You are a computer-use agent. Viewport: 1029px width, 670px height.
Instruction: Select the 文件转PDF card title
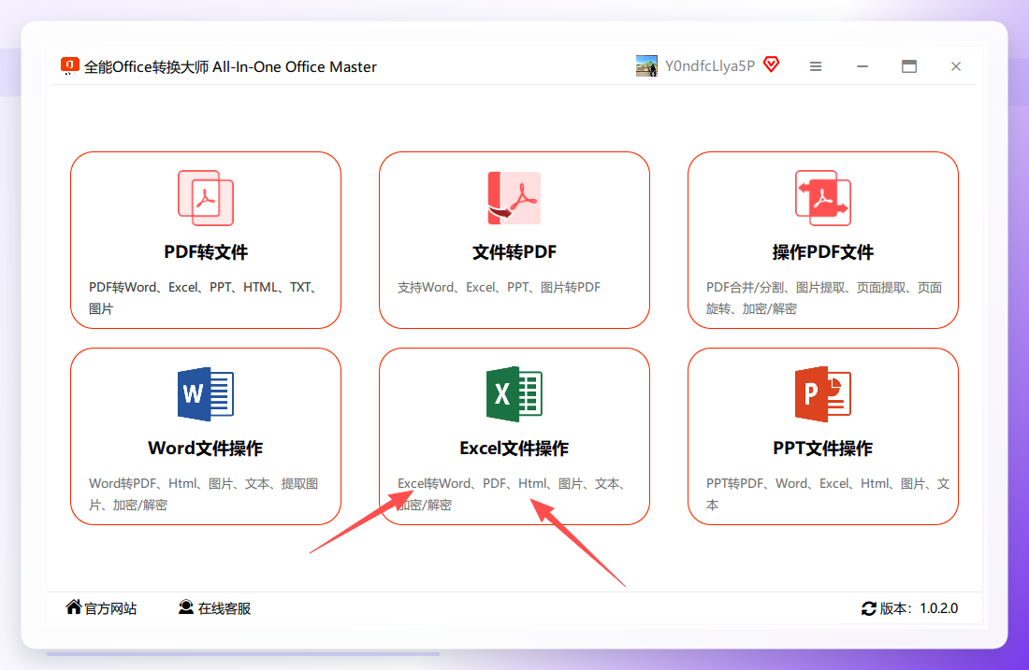[514, 252]
